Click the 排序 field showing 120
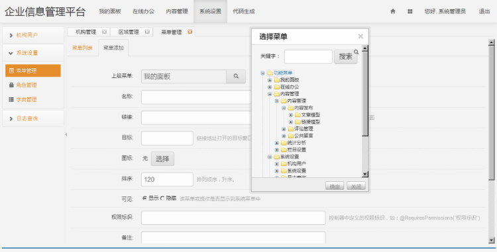The width and height of the screenshot is (497, 252). (167, 179)
